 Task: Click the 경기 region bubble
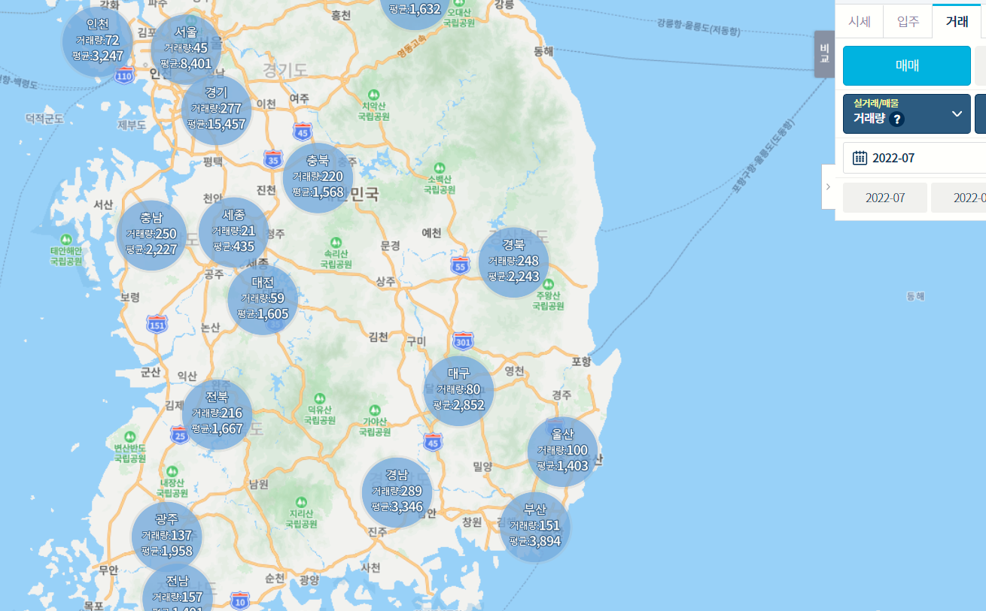(217, 108)
